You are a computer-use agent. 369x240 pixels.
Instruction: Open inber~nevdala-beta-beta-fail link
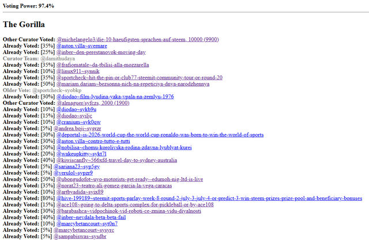point(91,217)
